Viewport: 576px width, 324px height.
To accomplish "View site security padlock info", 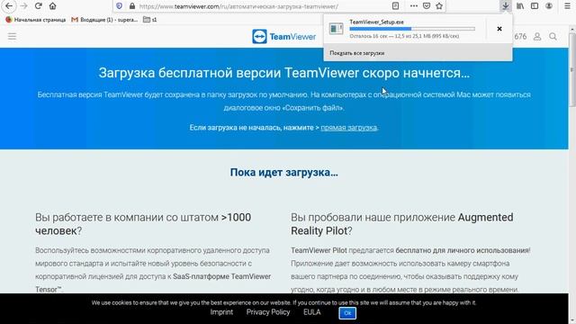I will [132, 6].
